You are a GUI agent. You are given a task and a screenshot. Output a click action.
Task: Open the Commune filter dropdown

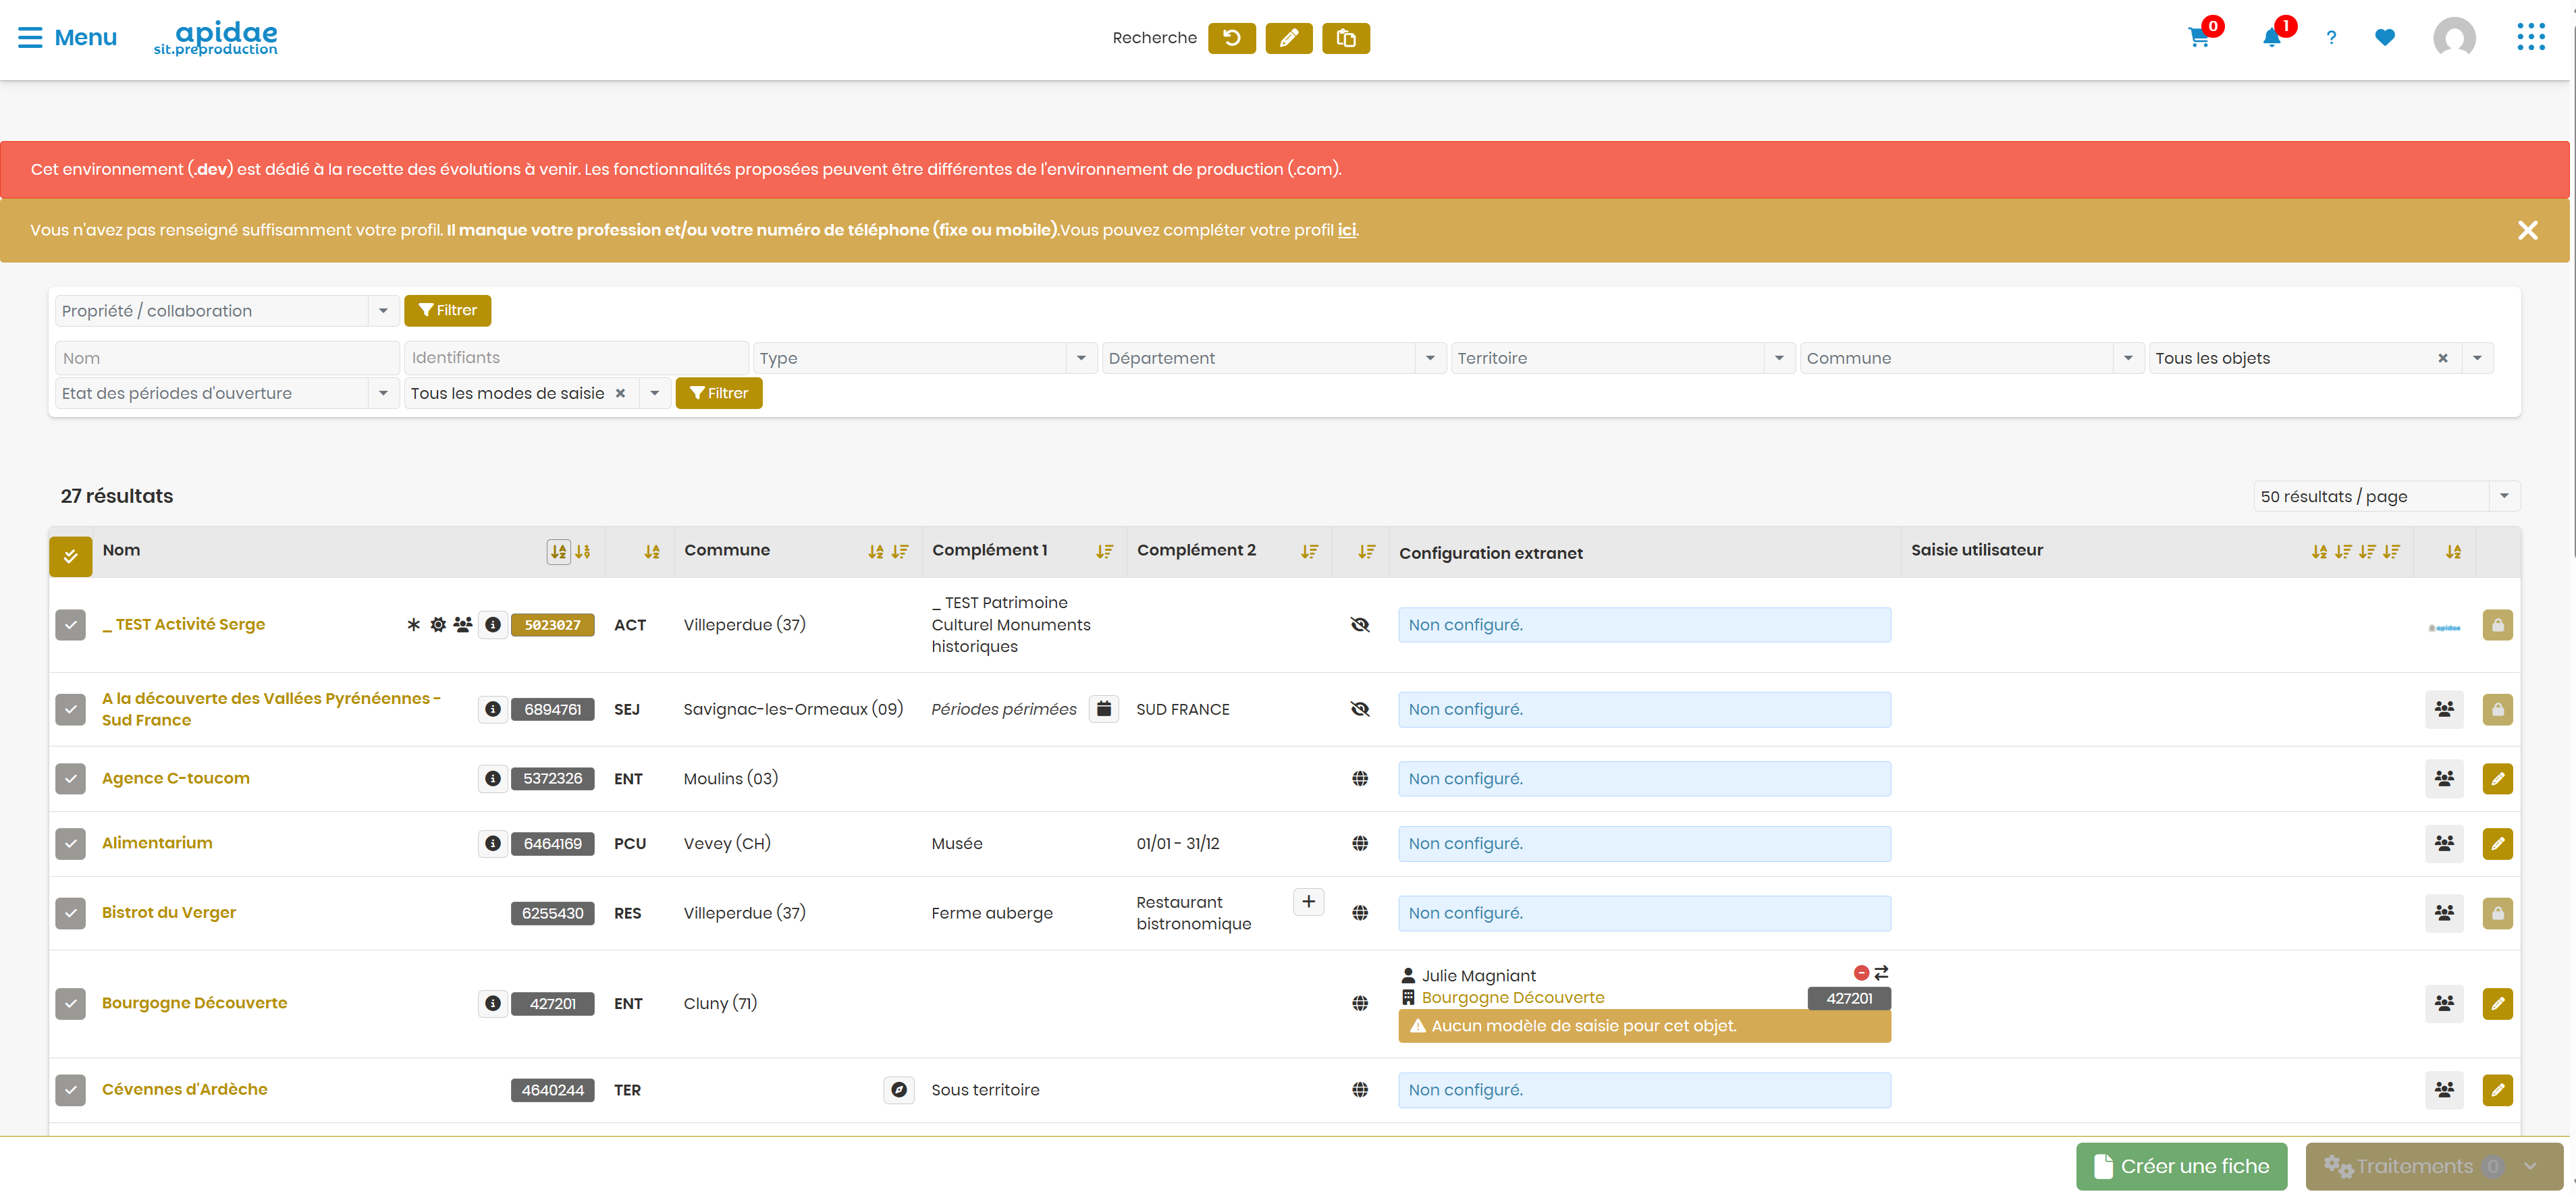point(1971,358)
